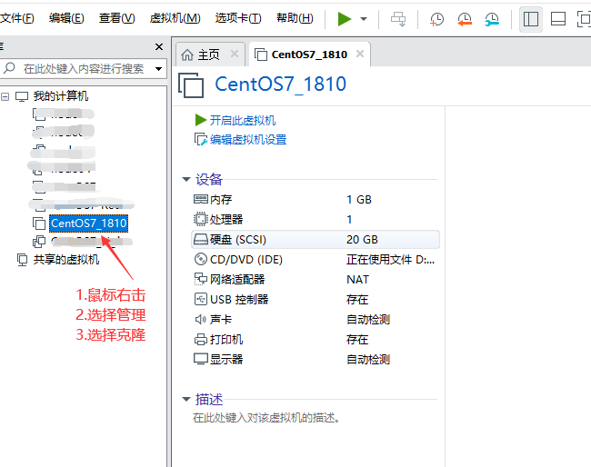Viewport: 591px width, 467px height.
Task: Collapse the 设备 section
Action: tap(186, 179)
